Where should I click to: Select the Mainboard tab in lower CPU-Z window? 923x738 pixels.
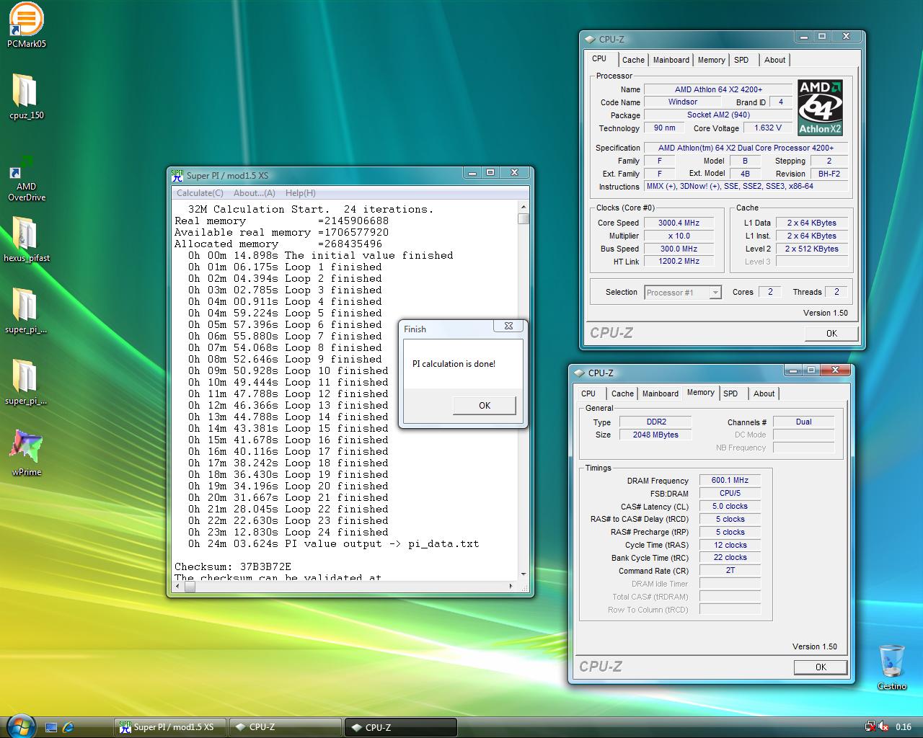[x=661, y=394]
